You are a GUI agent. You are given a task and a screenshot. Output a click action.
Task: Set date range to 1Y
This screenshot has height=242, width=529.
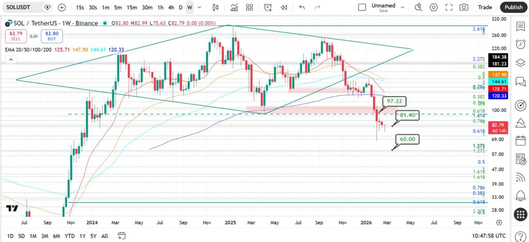coord(82,236)
